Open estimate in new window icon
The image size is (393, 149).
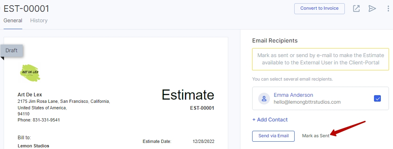tap(356, 9)
